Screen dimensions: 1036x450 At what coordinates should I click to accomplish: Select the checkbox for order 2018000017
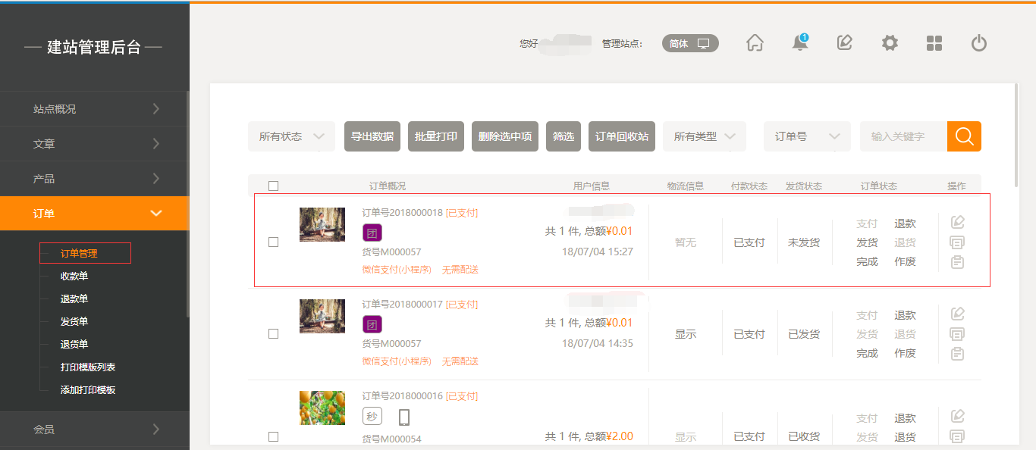[x=274, y=333]
